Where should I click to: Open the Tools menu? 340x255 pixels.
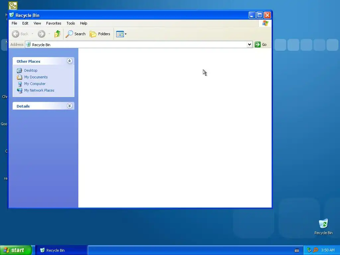point(70,23)
